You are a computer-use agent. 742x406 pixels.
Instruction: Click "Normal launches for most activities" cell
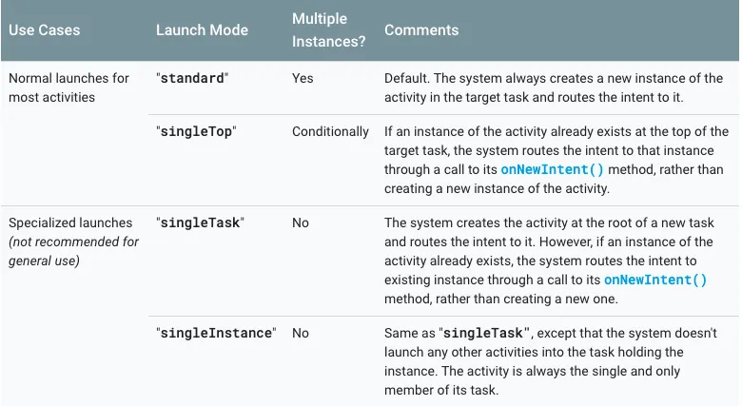click(68, 87)
